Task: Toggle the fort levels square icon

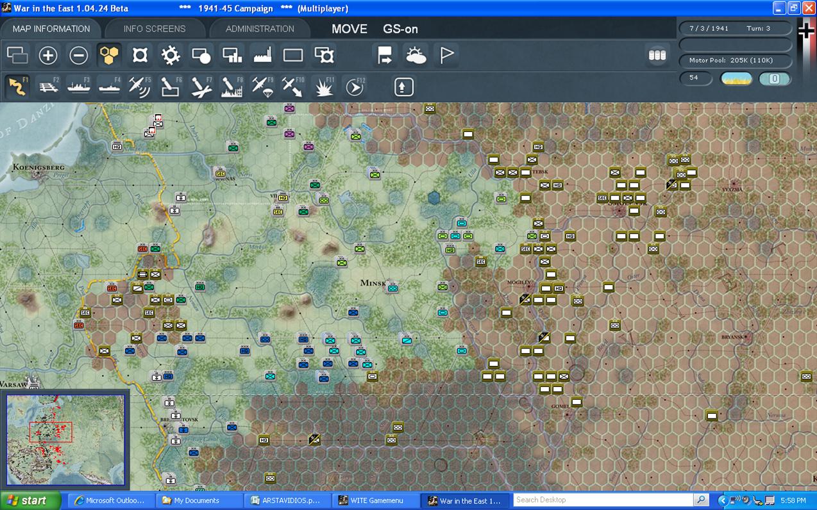Action: pyautogui.click(x=140, y=56)
